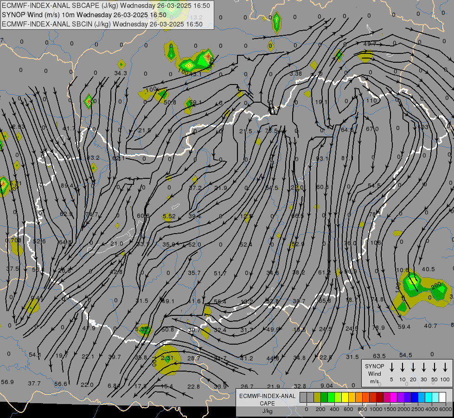454x418 pixels.
Task: Click the 1000 tick label on CAPE scale
Action: (x=376, y=409)
